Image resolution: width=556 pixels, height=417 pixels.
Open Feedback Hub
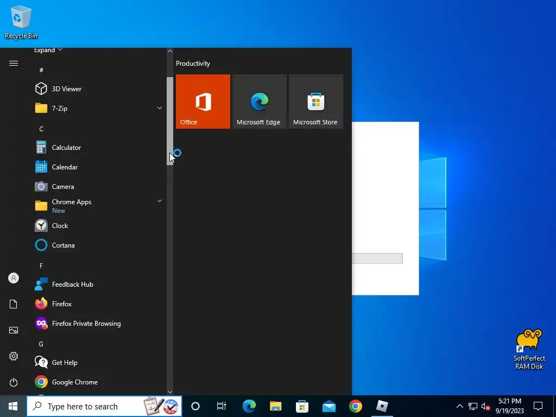[98, 285]
